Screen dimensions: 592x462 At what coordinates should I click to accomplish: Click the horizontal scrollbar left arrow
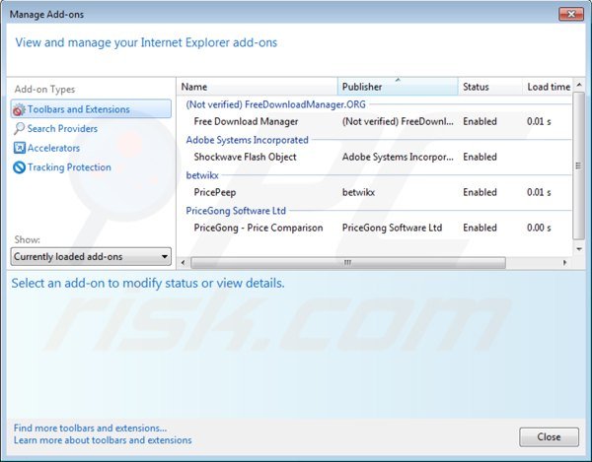[x=184, y=263]
